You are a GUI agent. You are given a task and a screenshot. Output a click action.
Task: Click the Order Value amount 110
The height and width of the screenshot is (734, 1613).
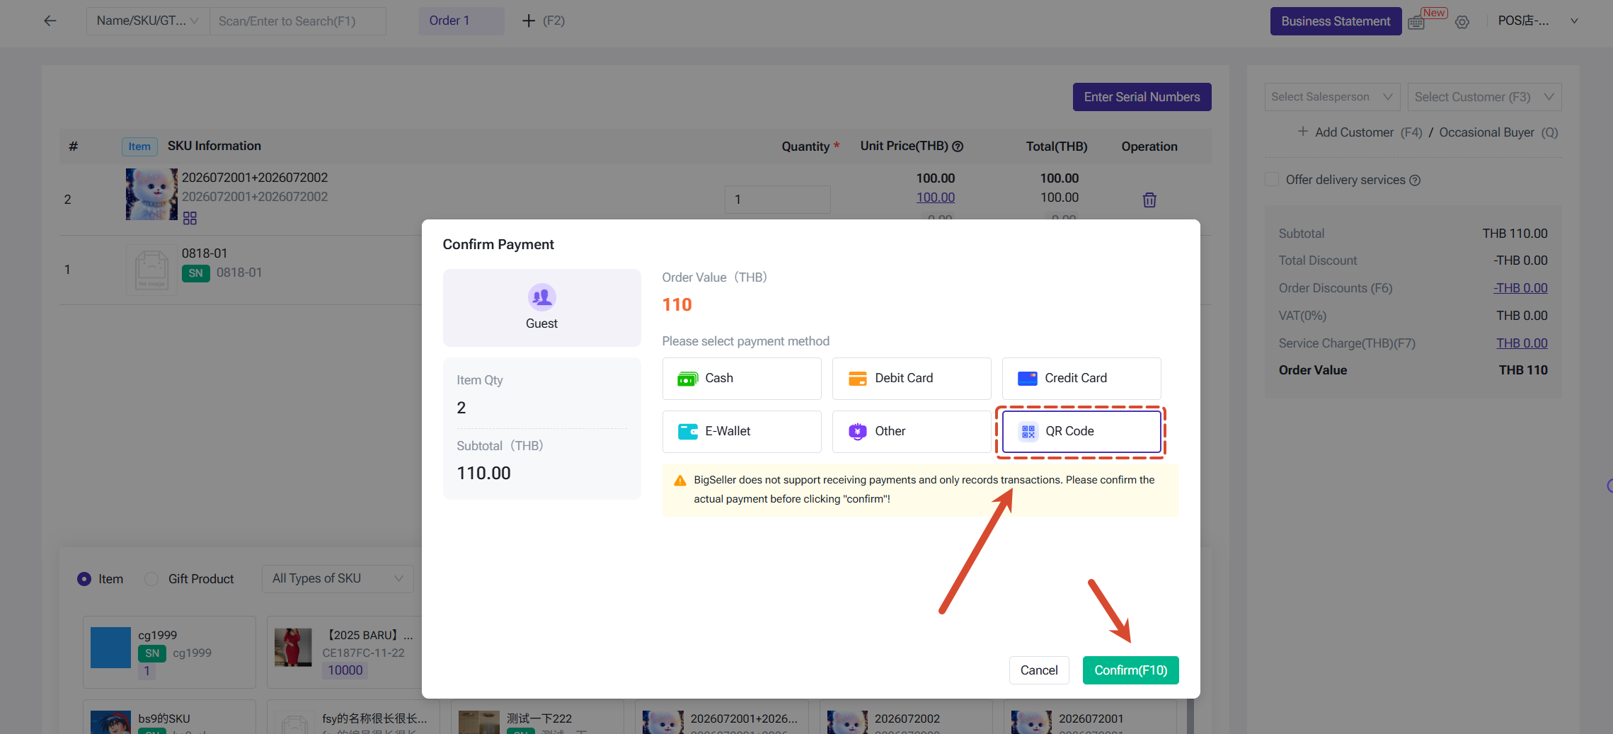(677, 305)
